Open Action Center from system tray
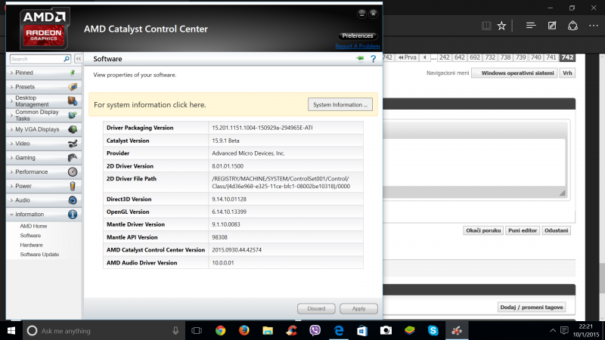This screenshot has height=340, width=605. click(x=564, y=330)
